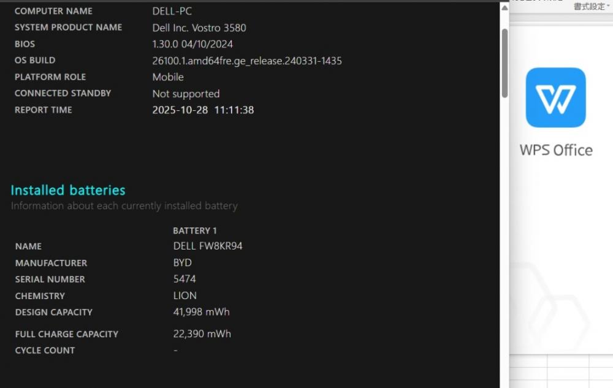Click the design capacity value 41,998 mWh
This screenshot has width=613, height=388.
[x=201, y=312]
